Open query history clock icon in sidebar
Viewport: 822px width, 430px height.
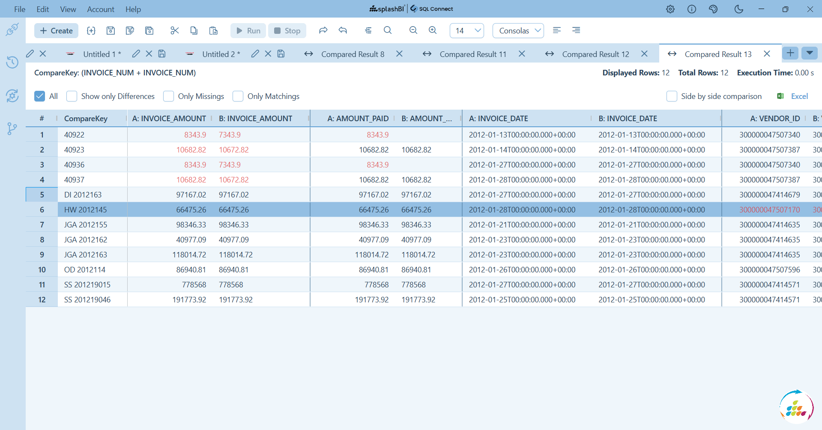[x=12, y=62]
